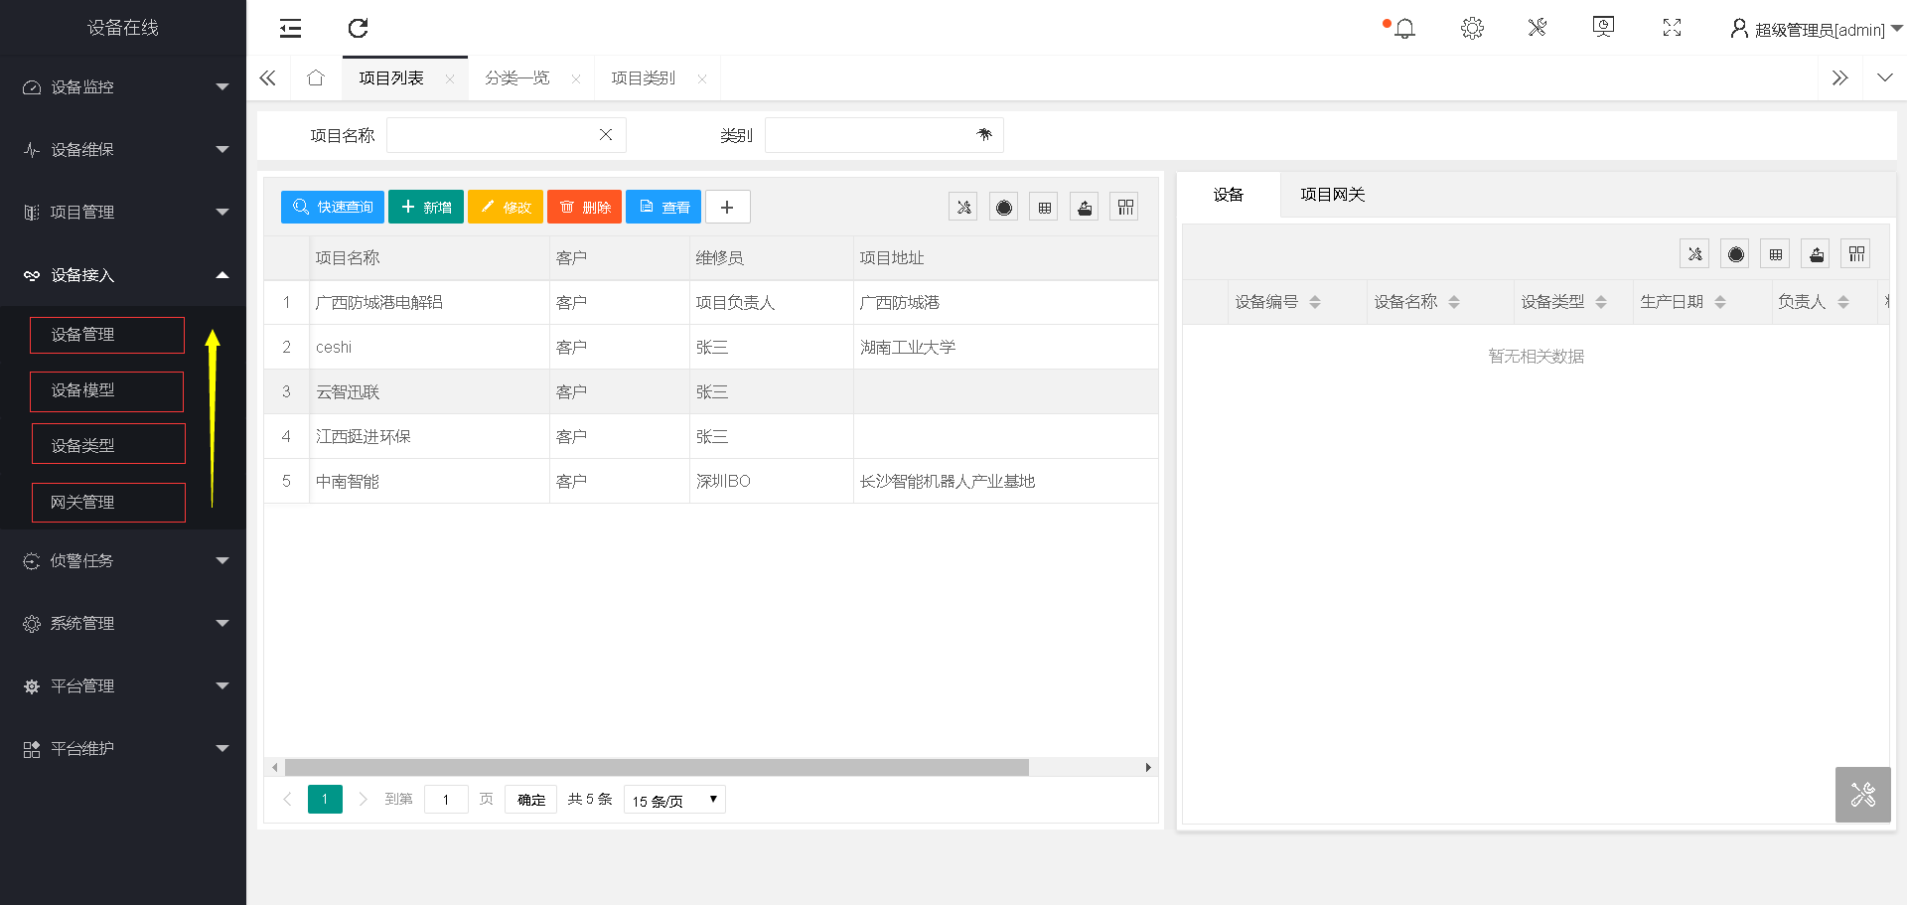Expand the 设备维保 sidebar menu

click(x=123, y=150)
